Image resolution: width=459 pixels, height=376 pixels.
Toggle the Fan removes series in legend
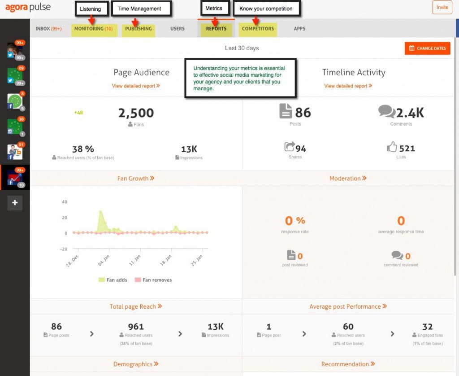[x=153, y=280]
